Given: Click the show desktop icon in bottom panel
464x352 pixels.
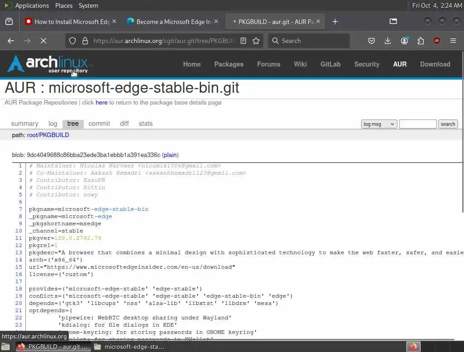Looking at the screenshot, I should click(x=5, y=347).
